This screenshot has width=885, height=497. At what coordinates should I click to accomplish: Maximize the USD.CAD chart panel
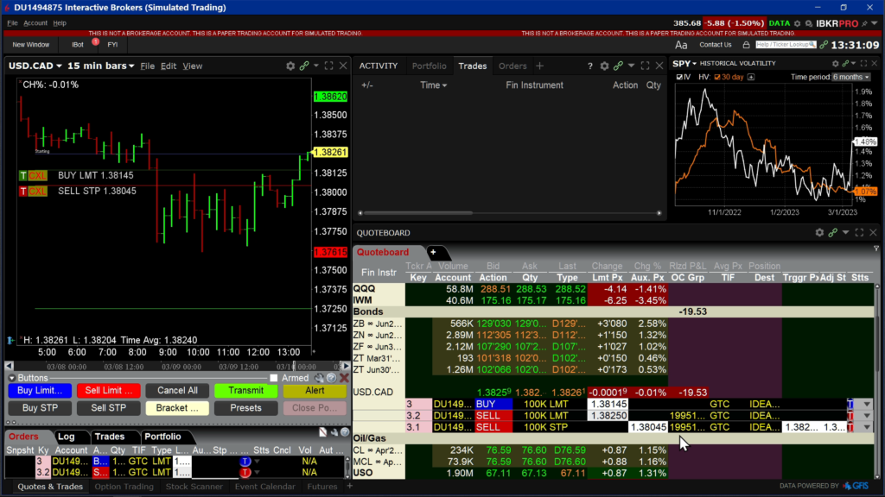[329, 66]
